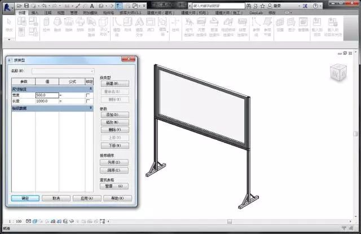
Task: Click the 帮助(H) Help button in the dialog
Action: pyautogui.click(x=118, y=198)
